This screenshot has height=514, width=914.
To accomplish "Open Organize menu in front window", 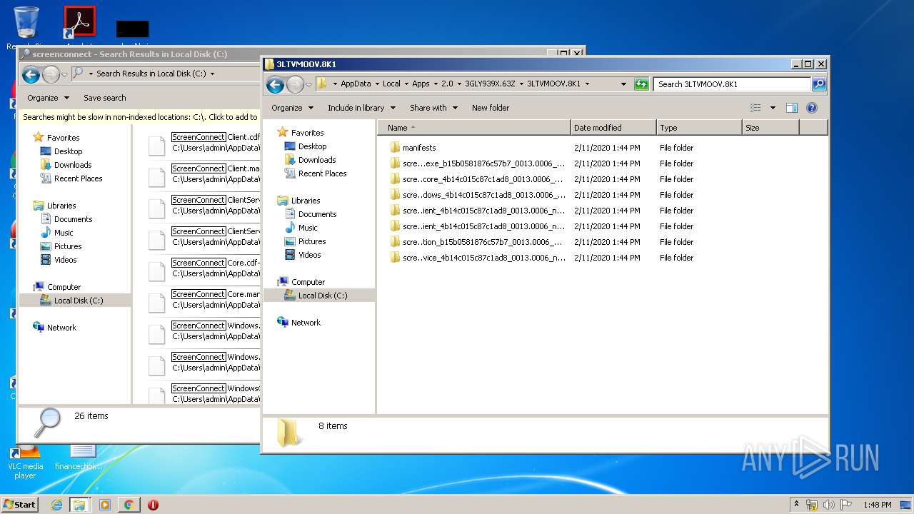I will pos(292,108).
